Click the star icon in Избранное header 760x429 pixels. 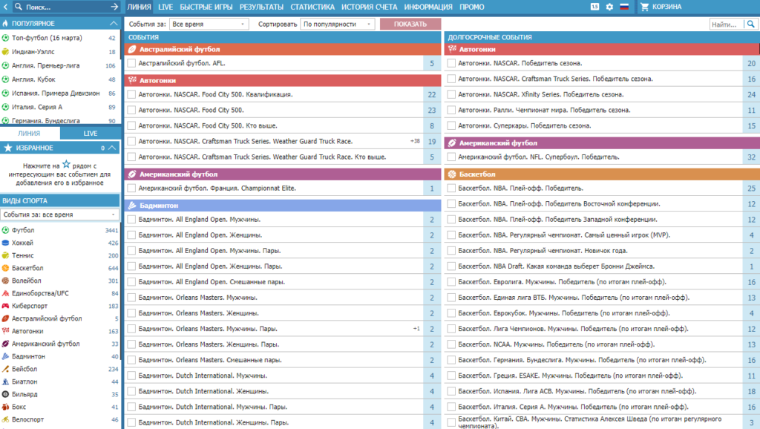click(x=7, y=148)
